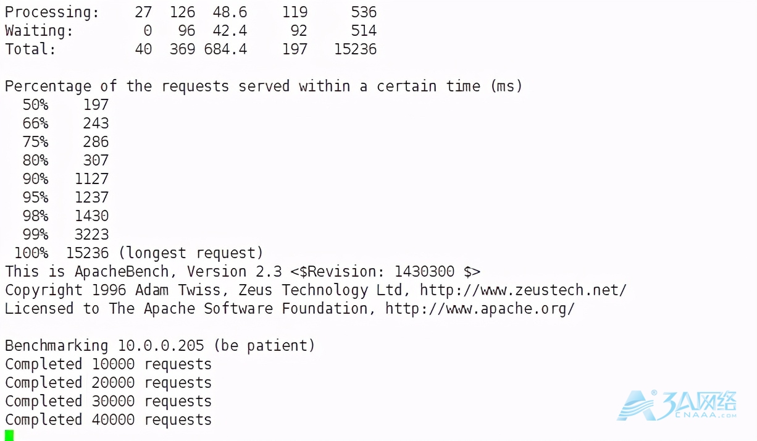757x441 pixels.
Task: Click the green terminal cursor block
Action: 9,435
